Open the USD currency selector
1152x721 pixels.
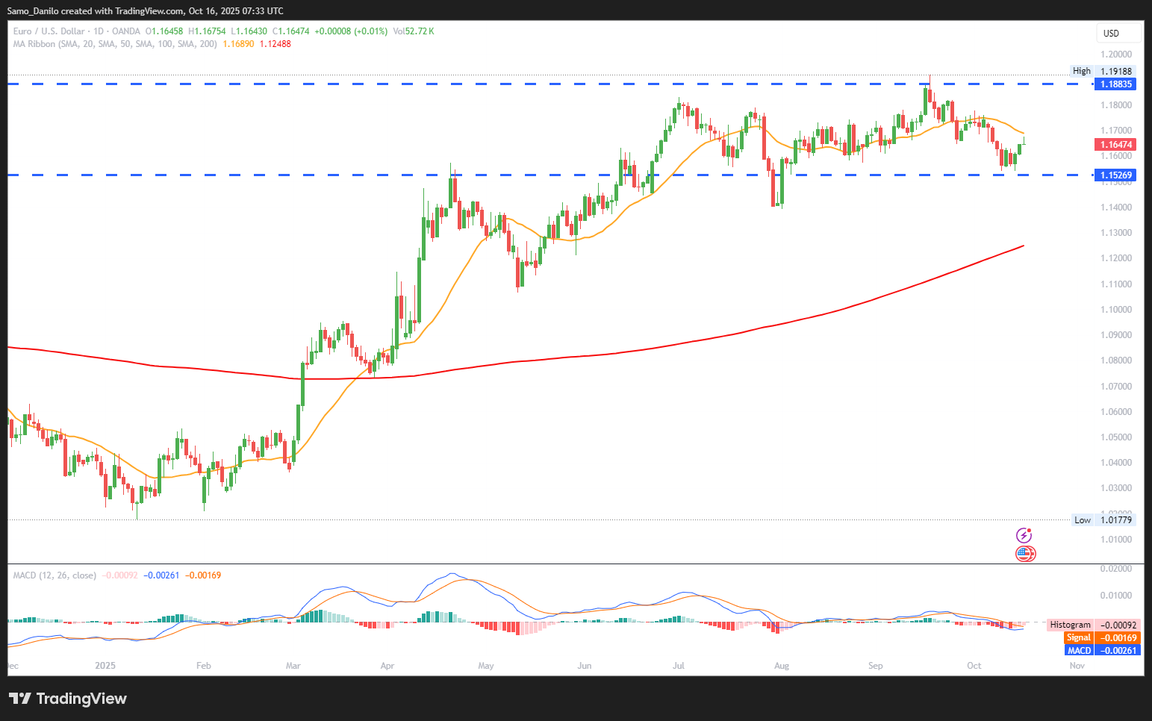(x=1112, y=33)
